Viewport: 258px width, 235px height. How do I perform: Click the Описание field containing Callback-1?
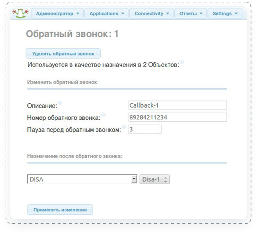(178, 105)
